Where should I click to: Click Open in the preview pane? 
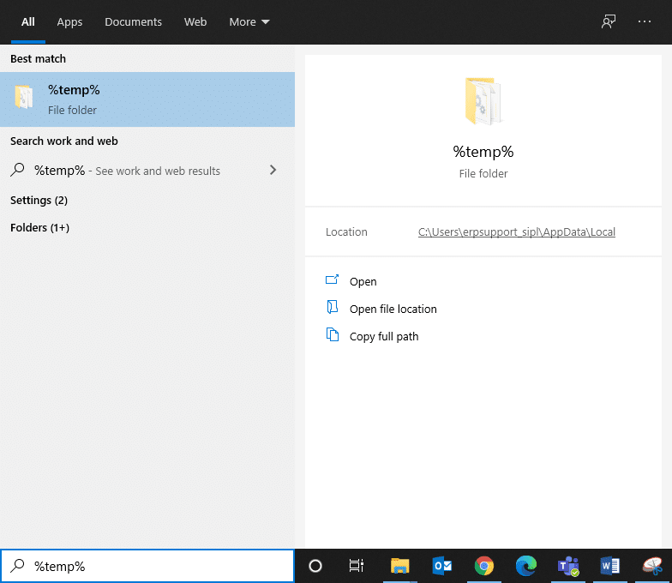pos(363,281)
